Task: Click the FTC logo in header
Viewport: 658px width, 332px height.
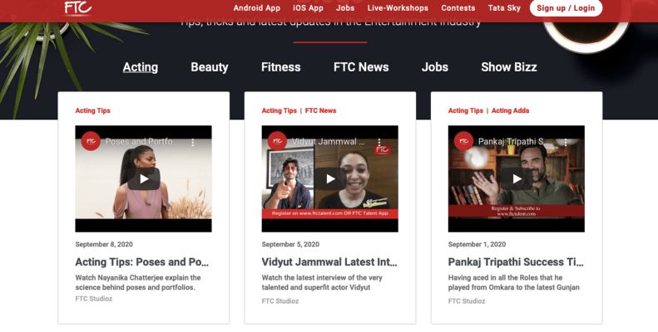Action: pos(77,8)
